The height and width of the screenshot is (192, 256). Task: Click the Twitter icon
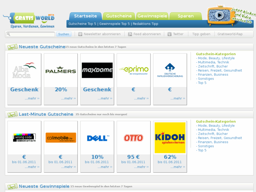[x=170, y=34]
